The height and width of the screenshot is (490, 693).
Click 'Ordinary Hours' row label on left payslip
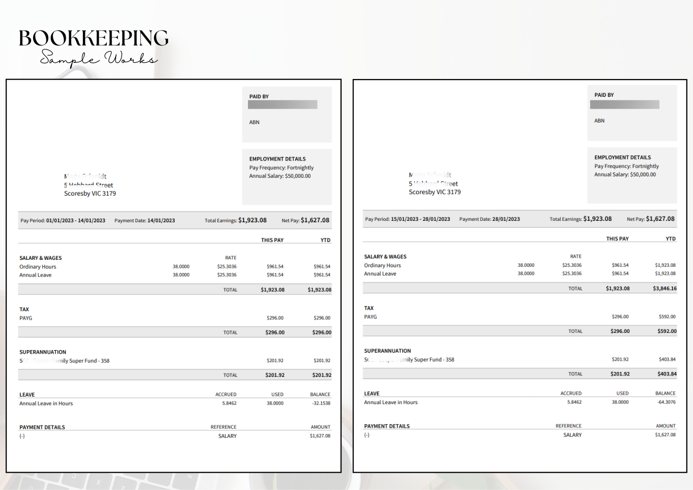(x=38, y=267)
